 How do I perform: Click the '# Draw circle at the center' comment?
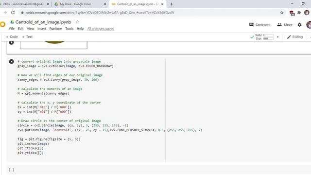59,121
